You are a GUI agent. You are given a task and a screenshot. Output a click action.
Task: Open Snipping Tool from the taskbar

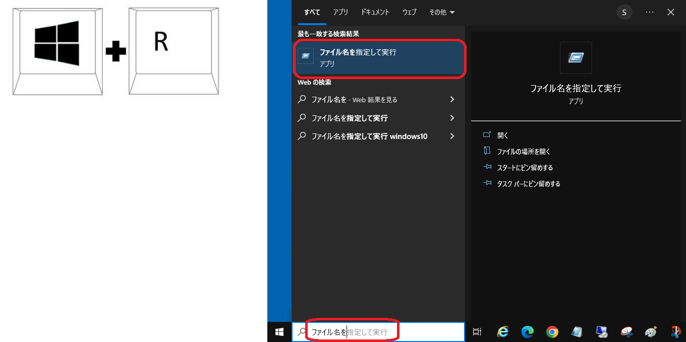point(626,332)
